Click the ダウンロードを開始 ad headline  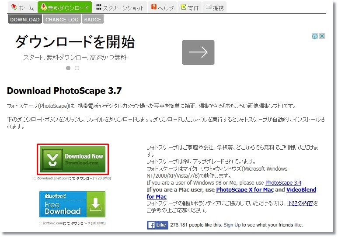(x=75, y=41)
